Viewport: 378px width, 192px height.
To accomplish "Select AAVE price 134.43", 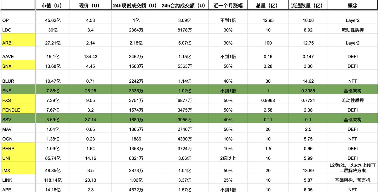I will pyautogui.click(x=90, y=57).
